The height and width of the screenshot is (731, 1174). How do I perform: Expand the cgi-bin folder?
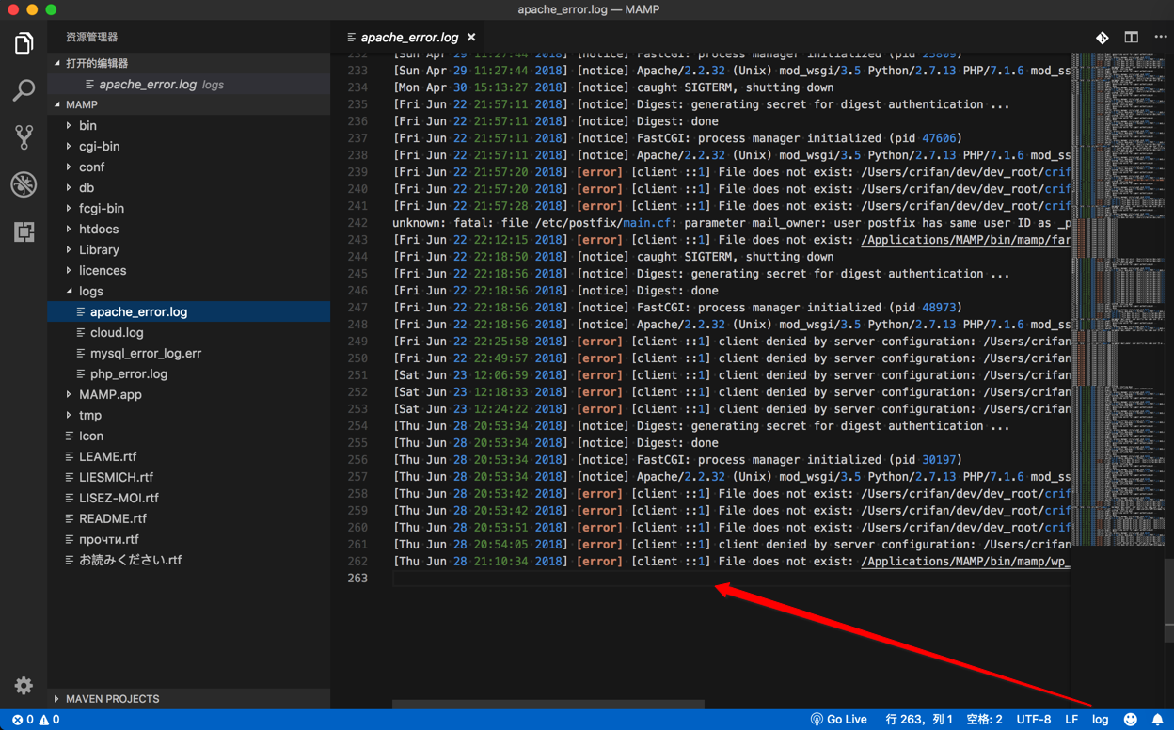[x=188, y=146]
